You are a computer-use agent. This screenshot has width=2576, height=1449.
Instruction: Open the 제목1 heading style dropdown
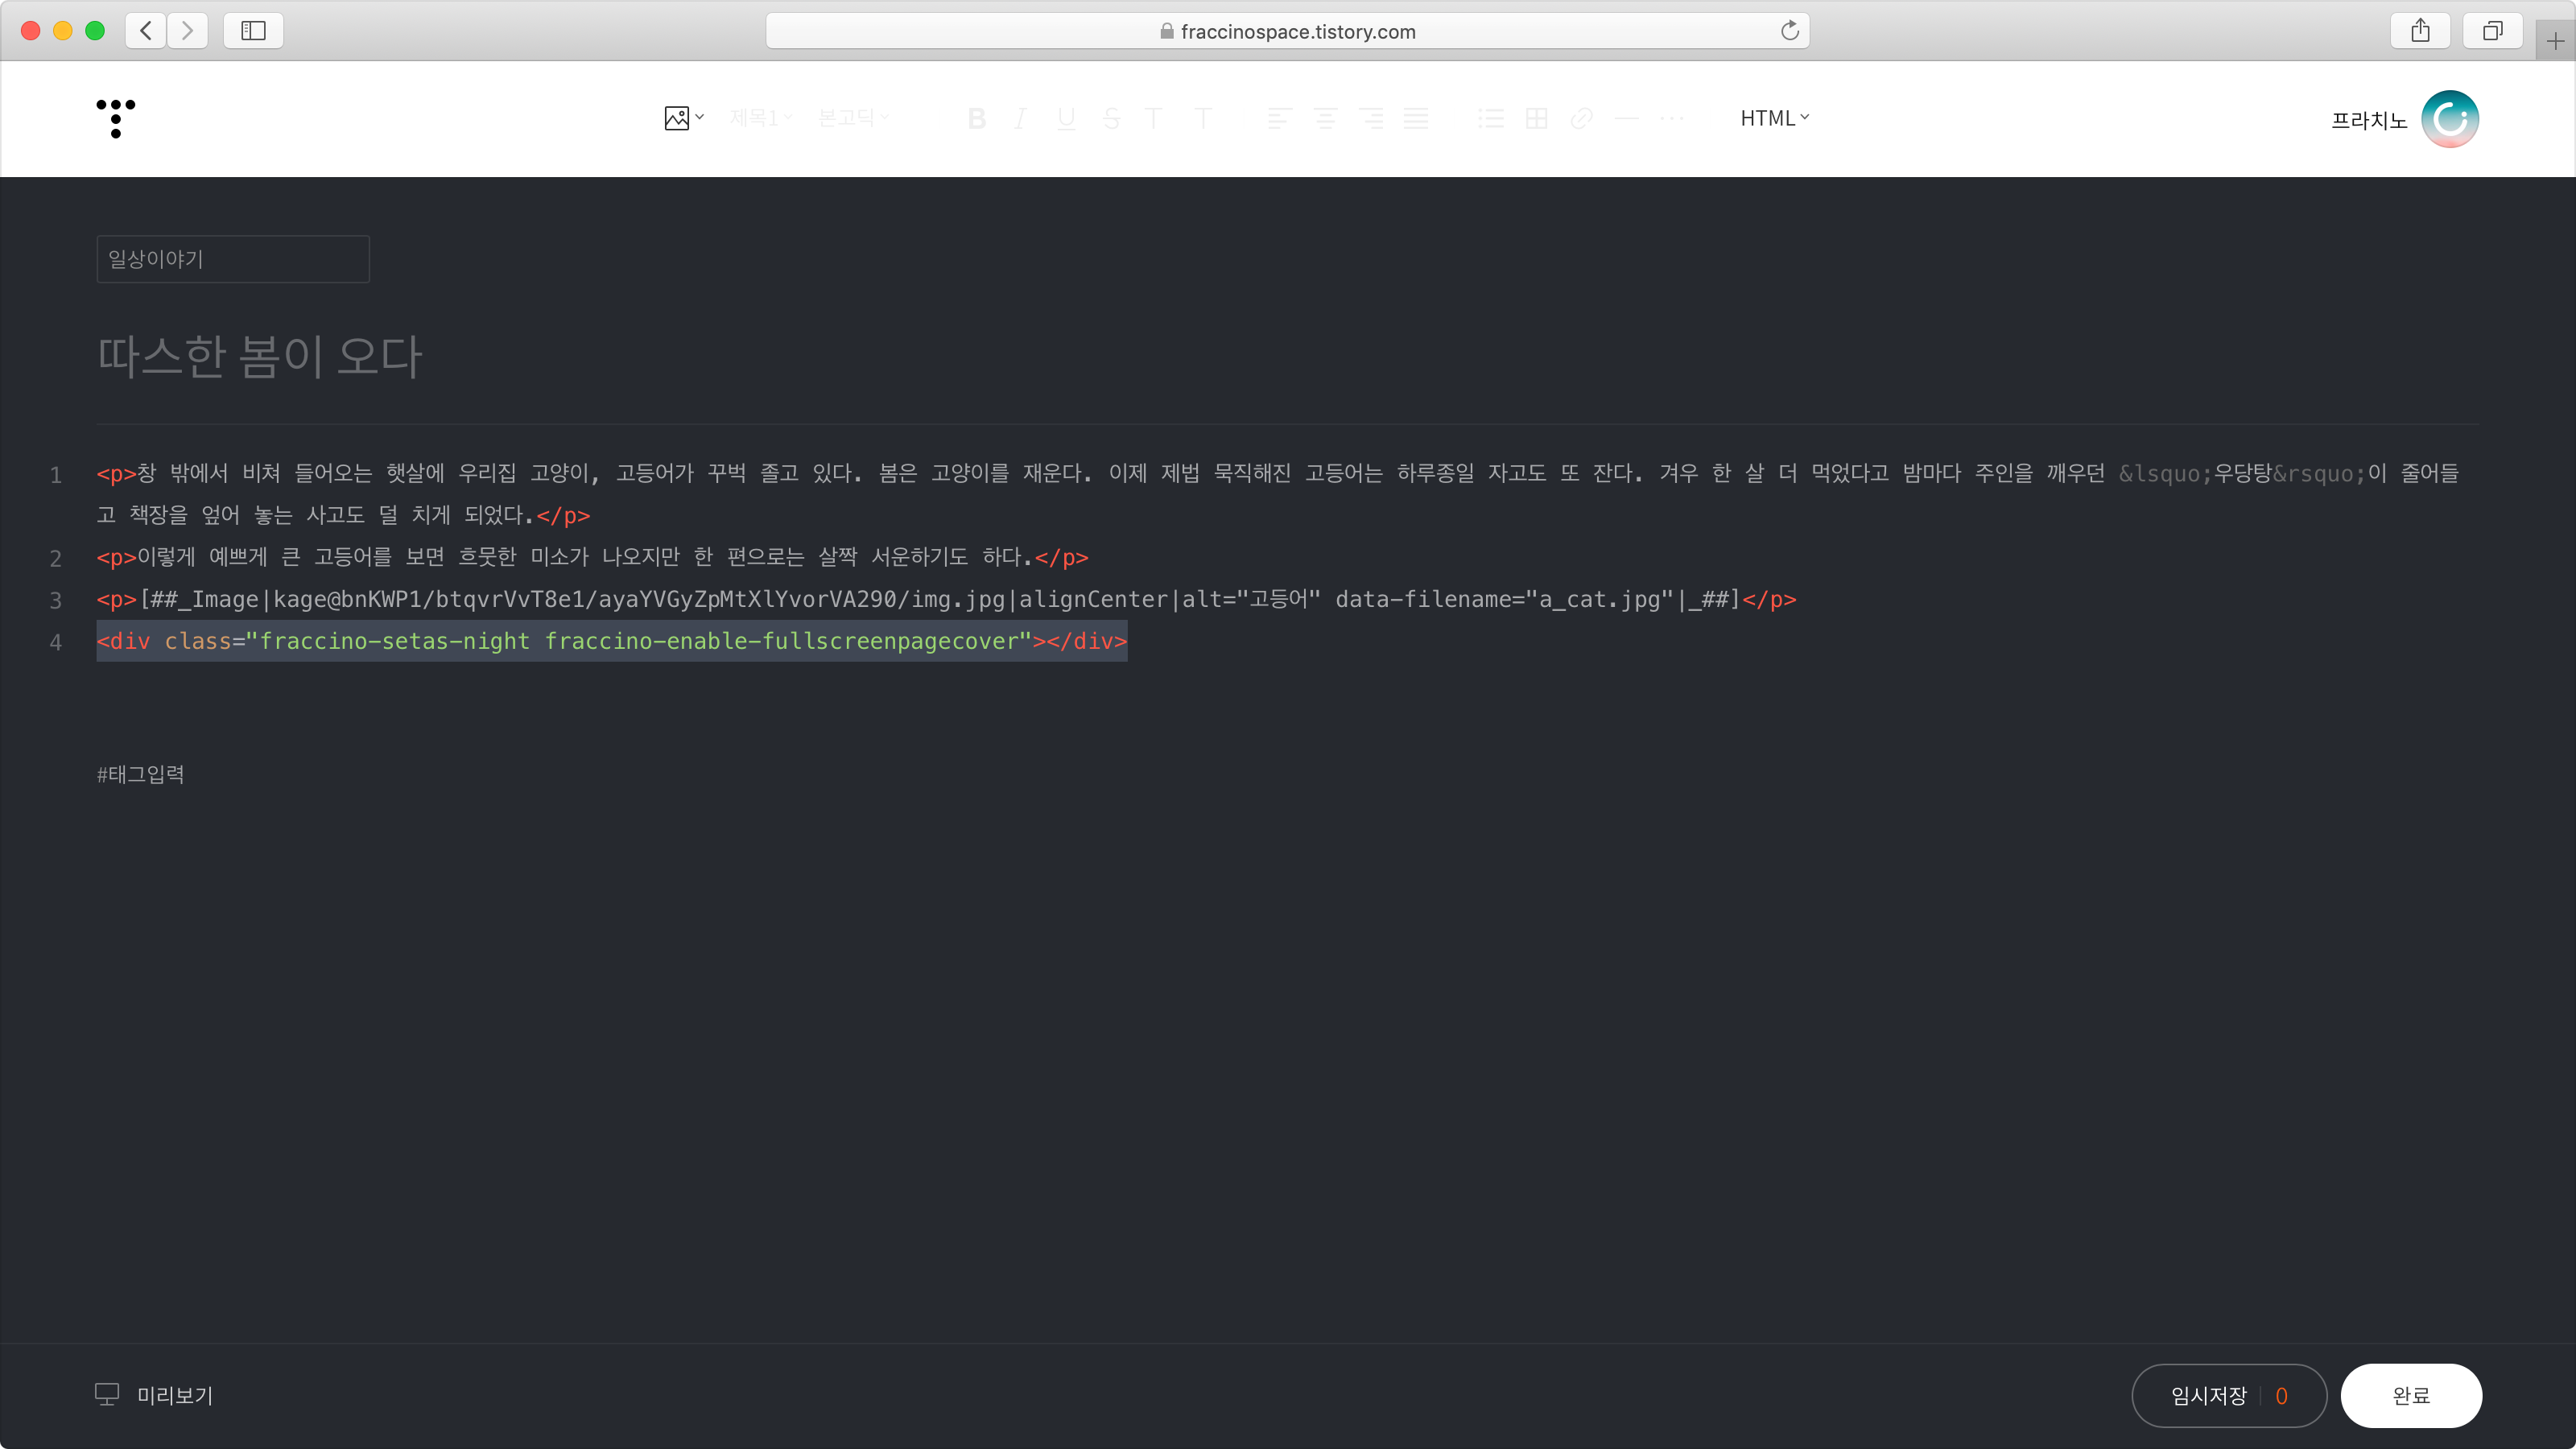(760, 118)
